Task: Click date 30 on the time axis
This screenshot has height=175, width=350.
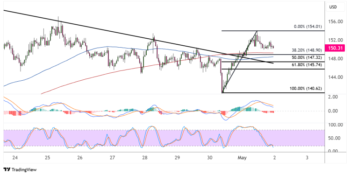Action: 210,158
